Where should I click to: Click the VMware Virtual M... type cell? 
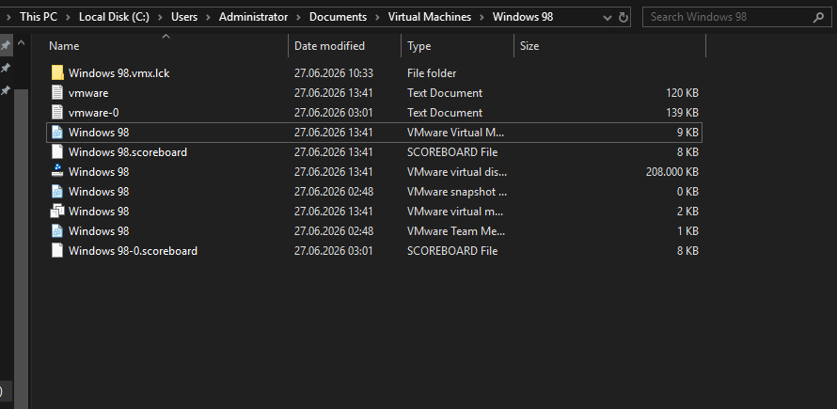[455, 133]
